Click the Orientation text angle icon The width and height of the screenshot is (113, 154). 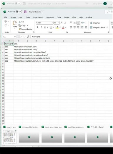click(x=82, y=23)
